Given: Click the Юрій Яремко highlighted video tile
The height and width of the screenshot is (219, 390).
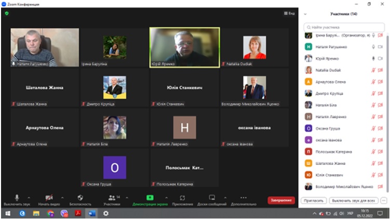Looking at the screenshot, I should 184,47.
